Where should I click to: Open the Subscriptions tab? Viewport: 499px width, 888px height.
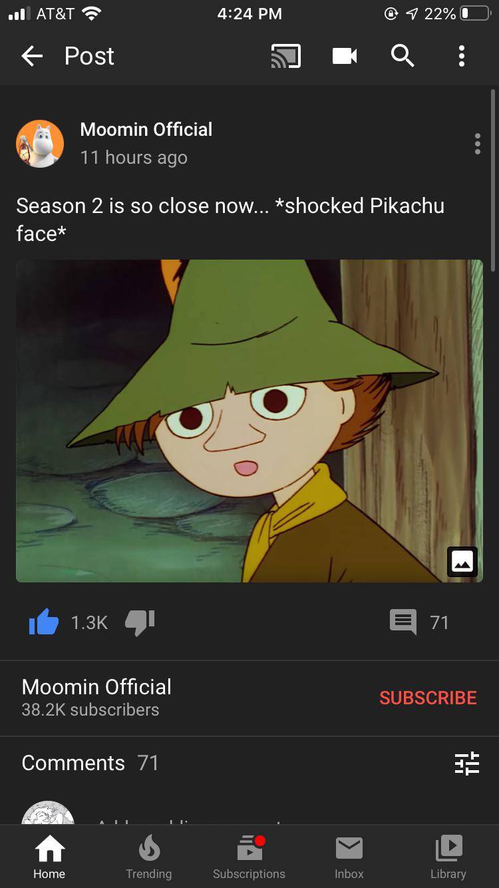tap(249, 857)
